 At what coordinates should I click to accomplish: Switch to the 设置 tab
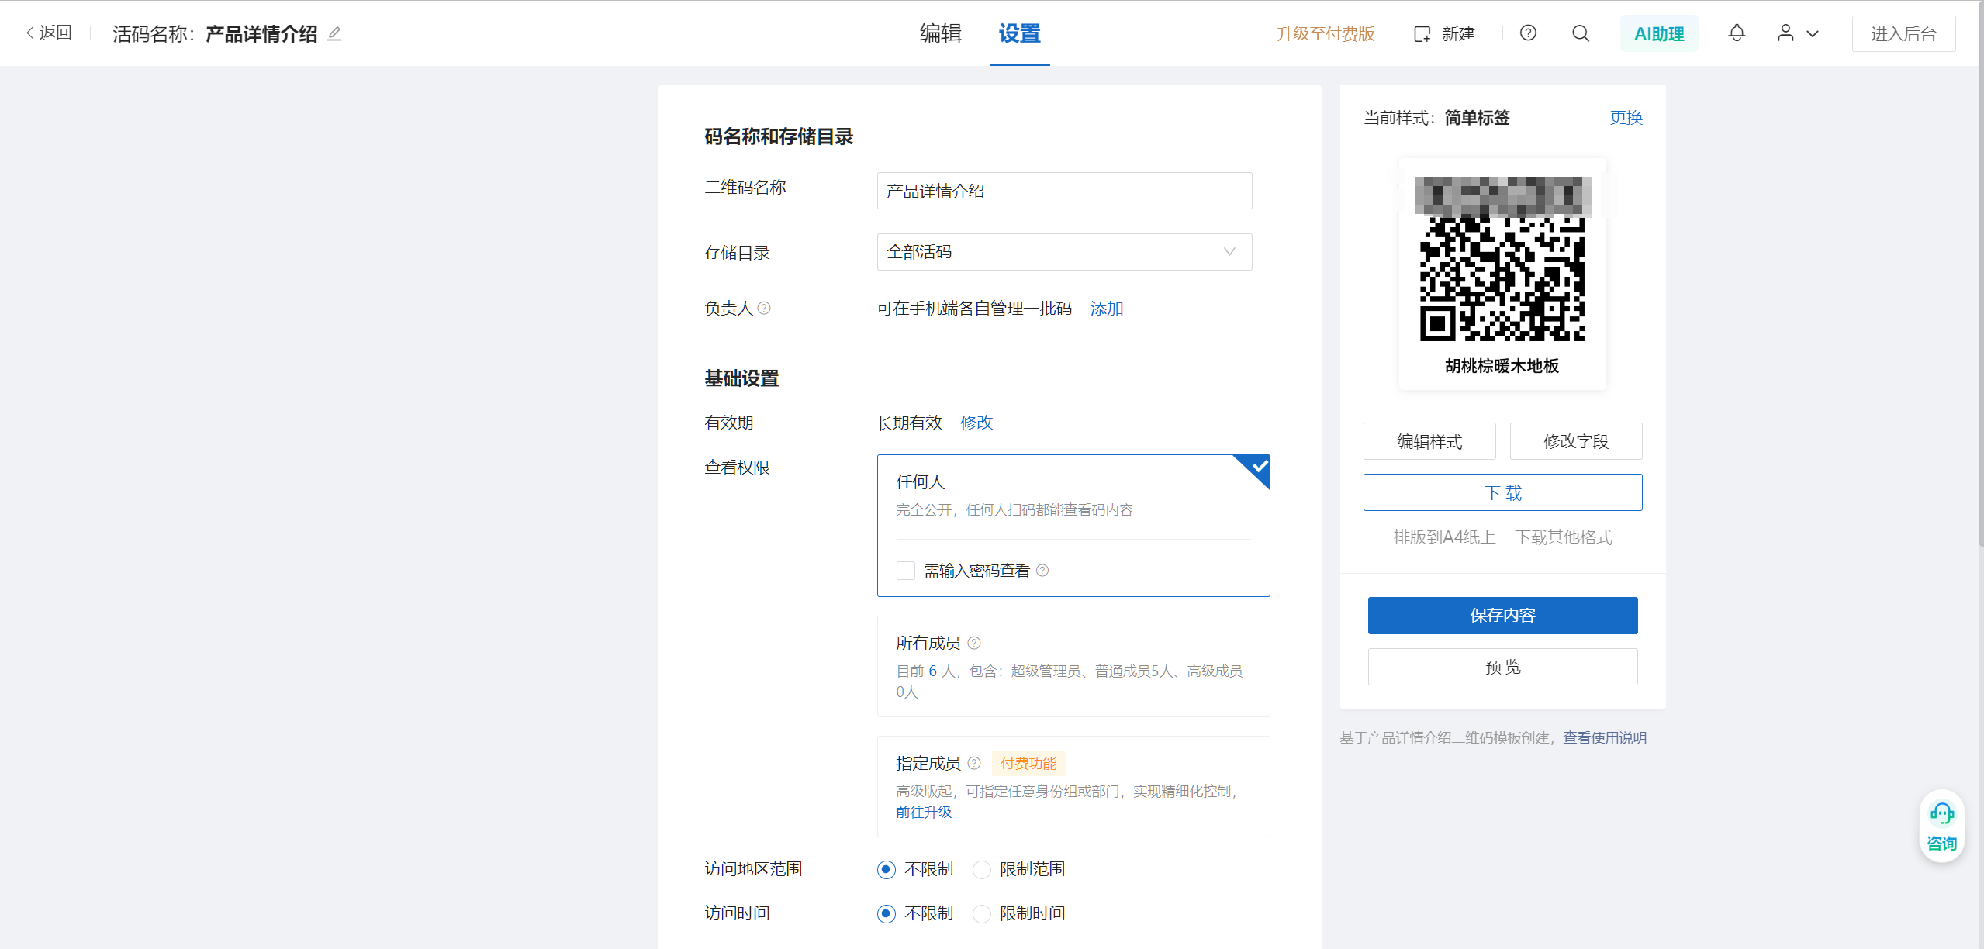(x=1019, y=33)
